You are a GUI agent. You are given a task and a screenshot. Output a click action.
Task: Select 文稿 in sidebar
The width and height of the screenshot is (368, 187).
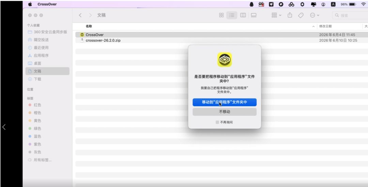click(47, 71)
